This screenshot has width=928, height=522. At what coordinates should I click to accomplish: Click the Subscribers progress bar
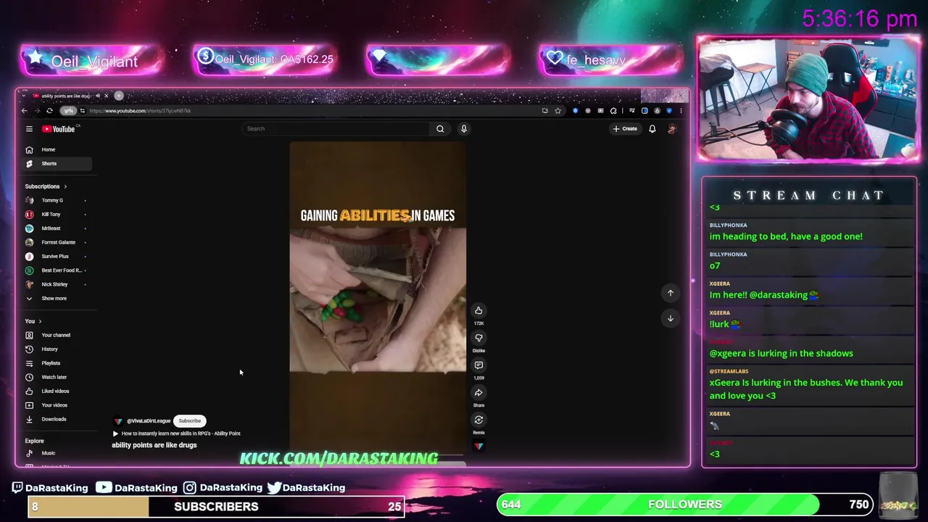216,506
